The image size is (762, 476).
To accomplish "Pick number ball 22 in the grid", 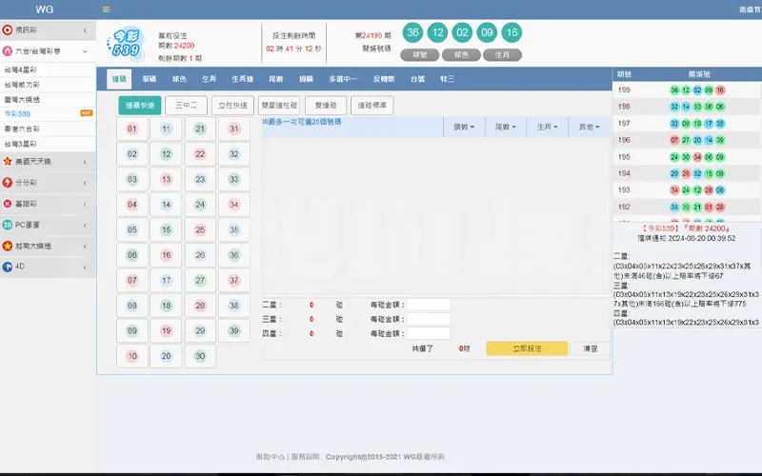I will coord(199,153).
